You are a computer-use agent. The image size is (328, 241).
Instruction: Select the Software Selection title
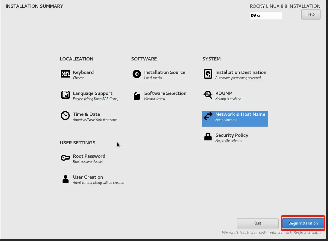point(165,93)
